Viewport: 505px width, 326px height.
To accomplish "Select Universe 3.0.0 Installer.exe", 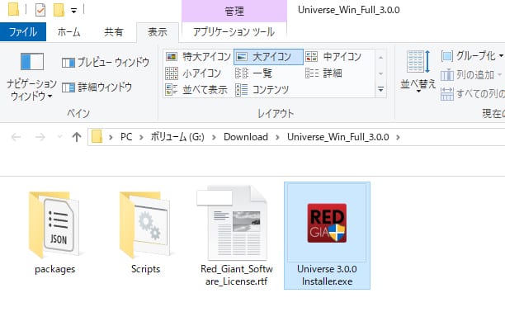I will tap(327, 236).
